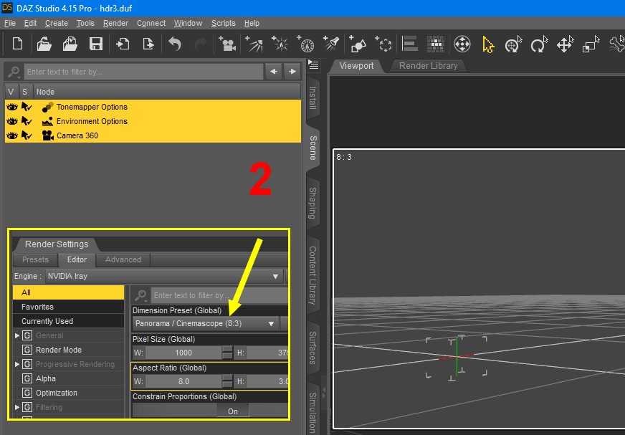Screen dimensions: 625x435
Task: Create a new spotlight
Action: [x=331, y=44]
